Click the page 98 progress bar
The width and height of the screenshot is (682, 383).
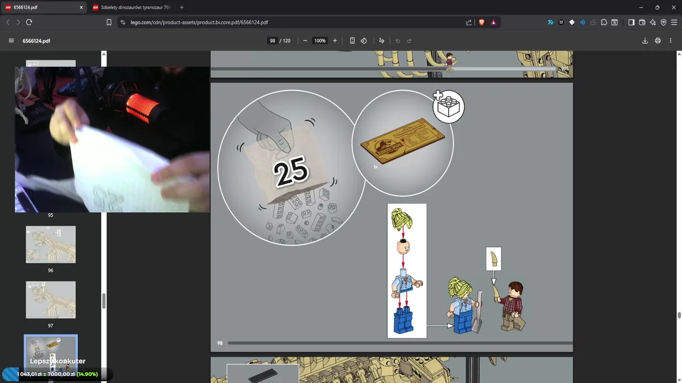[x=400, y=343]
